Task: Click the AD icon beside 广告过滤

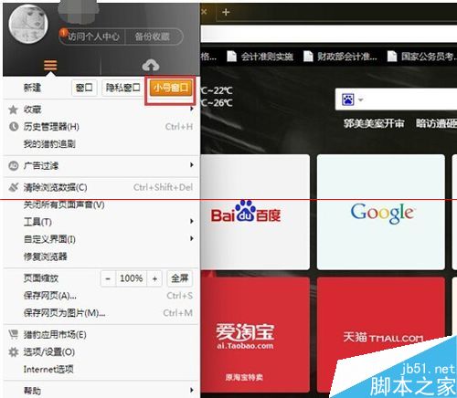Action: point(14,166)
